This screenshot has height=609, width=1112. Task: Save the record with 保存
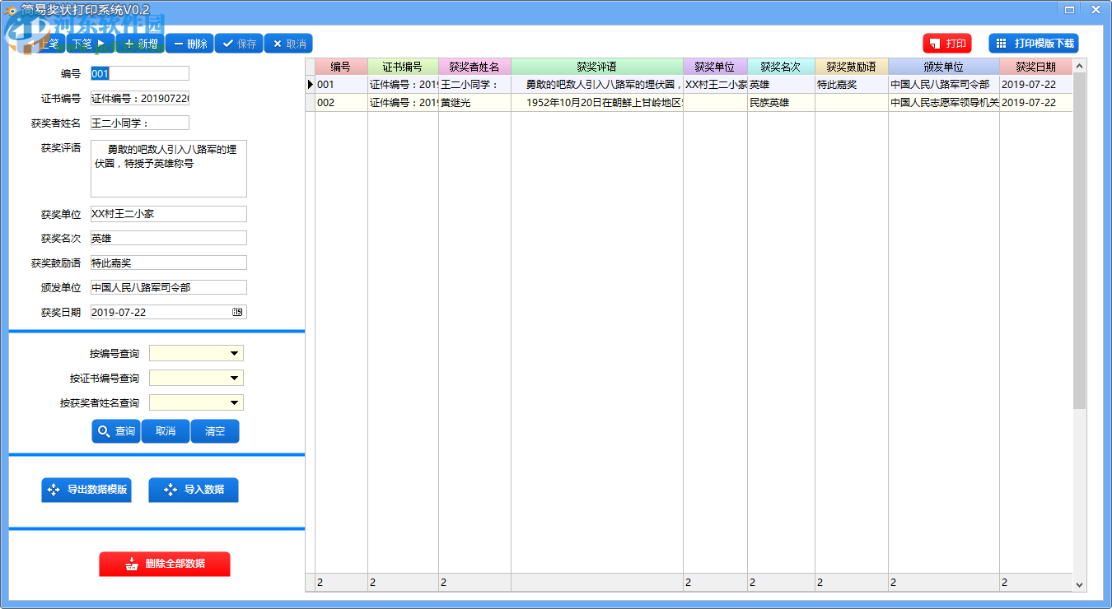click(x=239, y=44)
